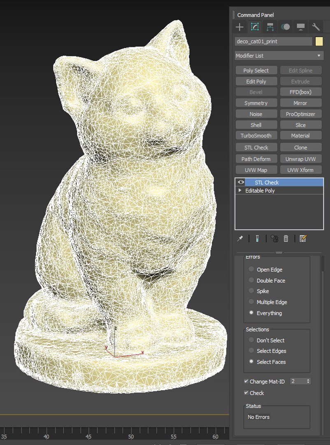Remove modifier with trash icon
The height and width of the screenshot is (445, 330).
point(286,239)
